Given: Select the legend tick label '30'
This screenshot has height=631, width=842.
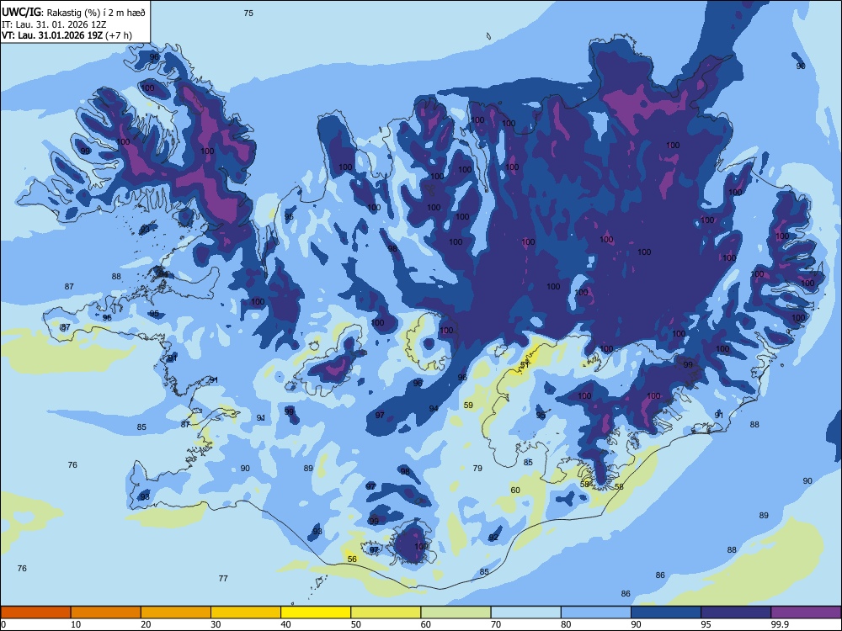Looking at the screenshot, I should pos(216,624).
